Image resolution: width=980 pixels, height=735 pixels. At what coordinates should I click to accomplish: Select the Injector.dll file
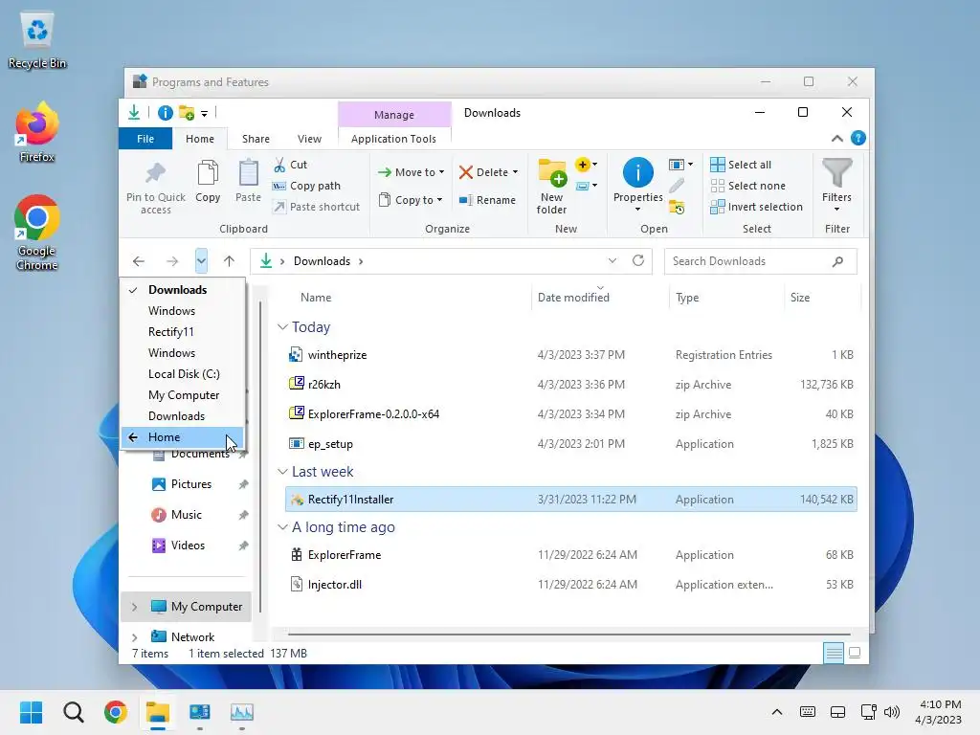tap(570, 585)
